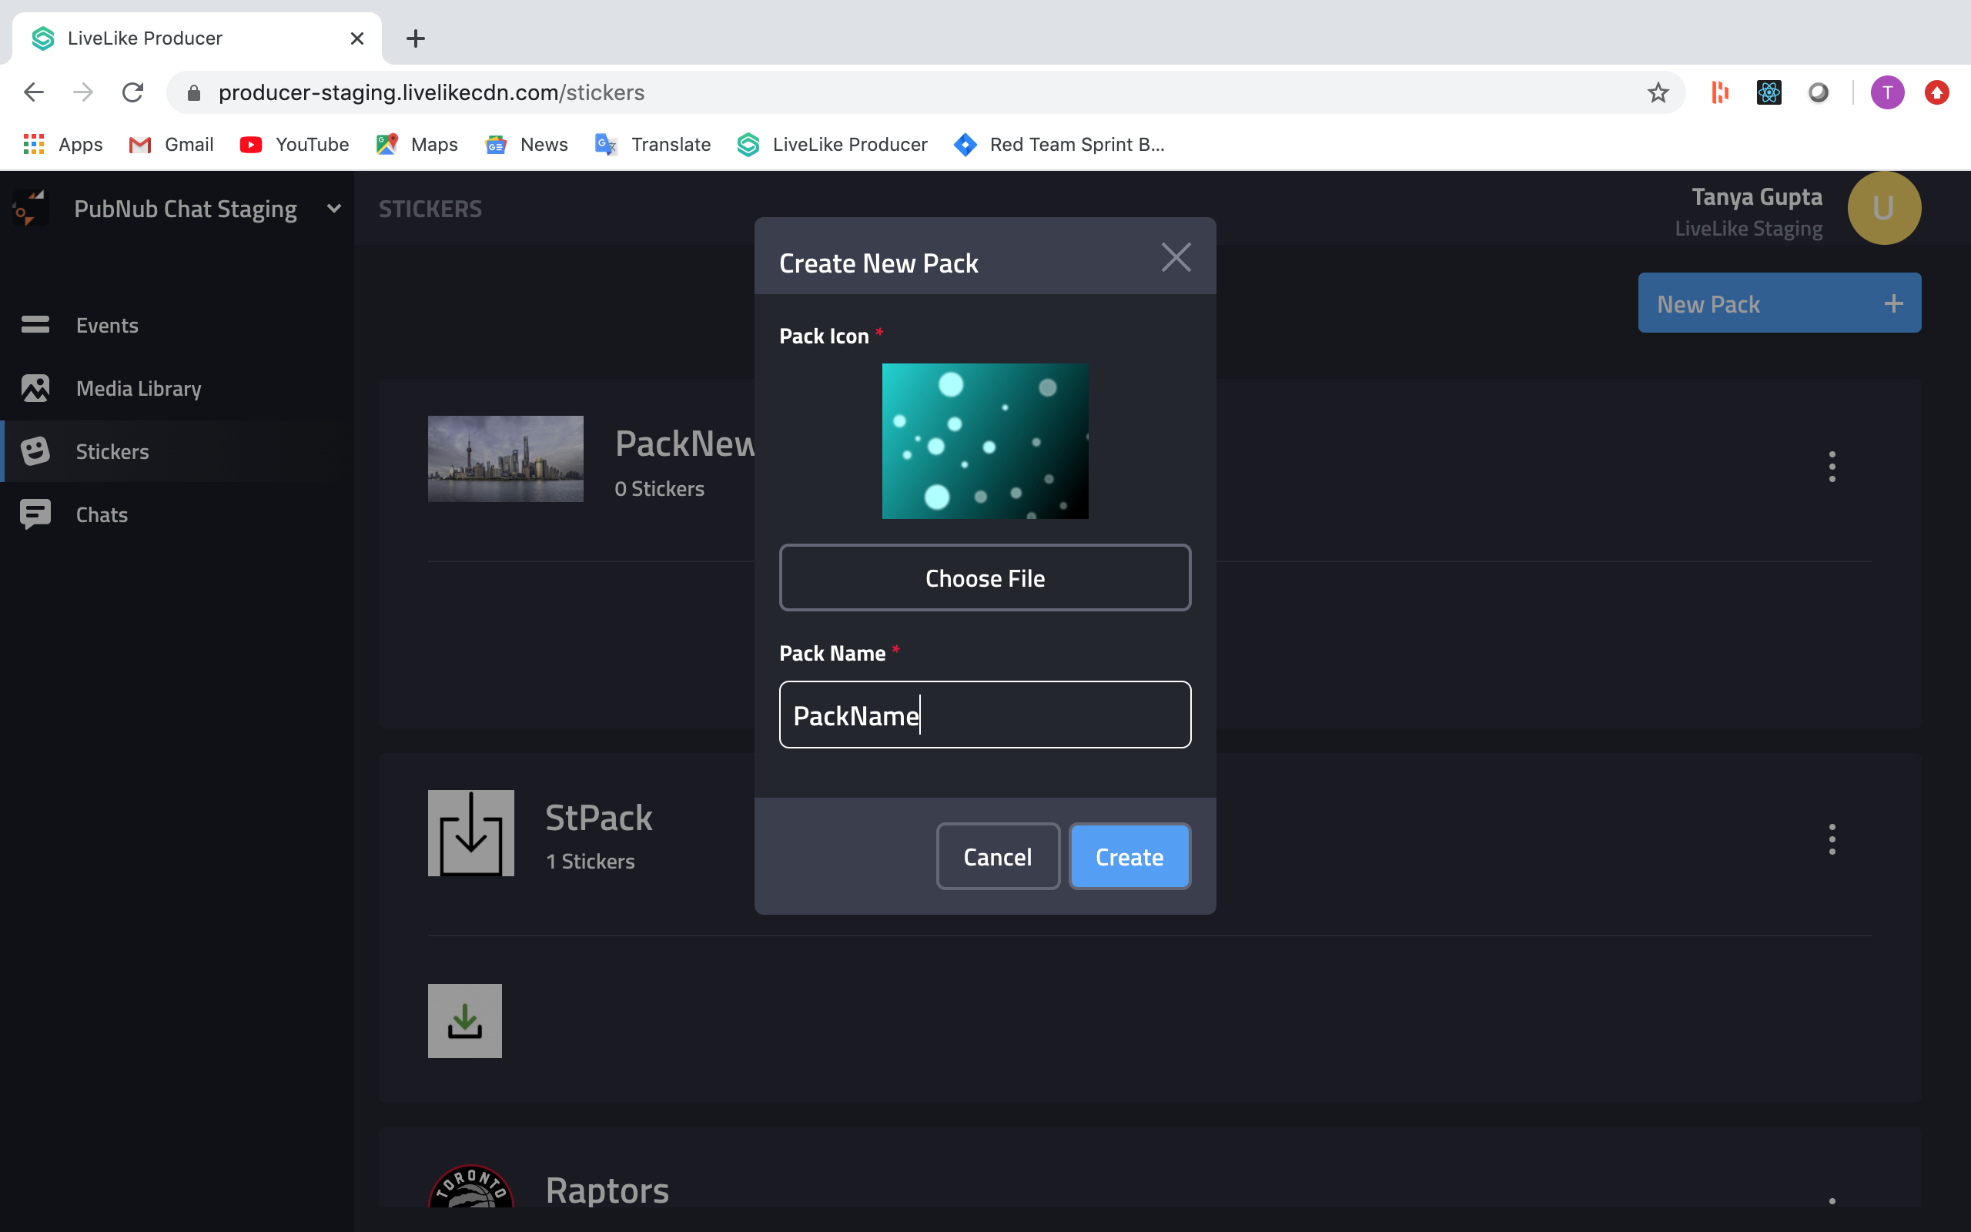Click the Pack Name input field
The image size is (1971, 1232).
point(985,715)
